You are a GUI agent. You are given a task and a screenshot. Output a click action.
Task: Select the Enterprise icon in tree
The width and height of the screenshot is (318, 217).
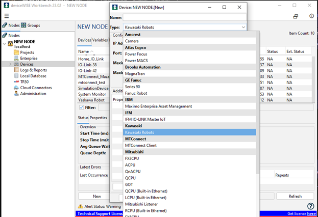[x=16, y=59]
